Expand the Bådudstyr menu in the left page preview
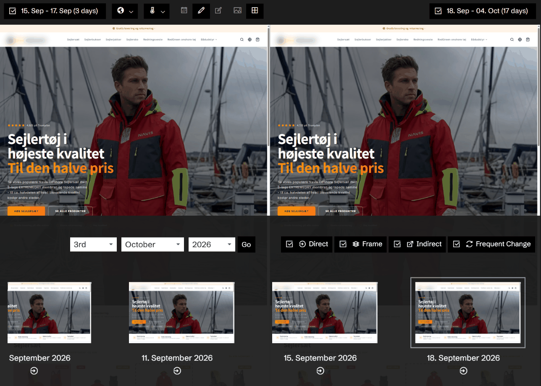 209,39
